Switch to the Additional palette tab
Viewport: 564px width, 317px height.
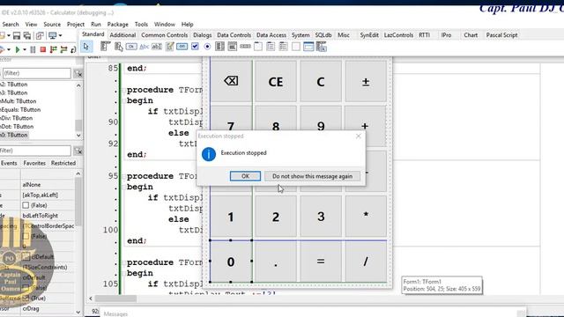(x=122, y=35)
